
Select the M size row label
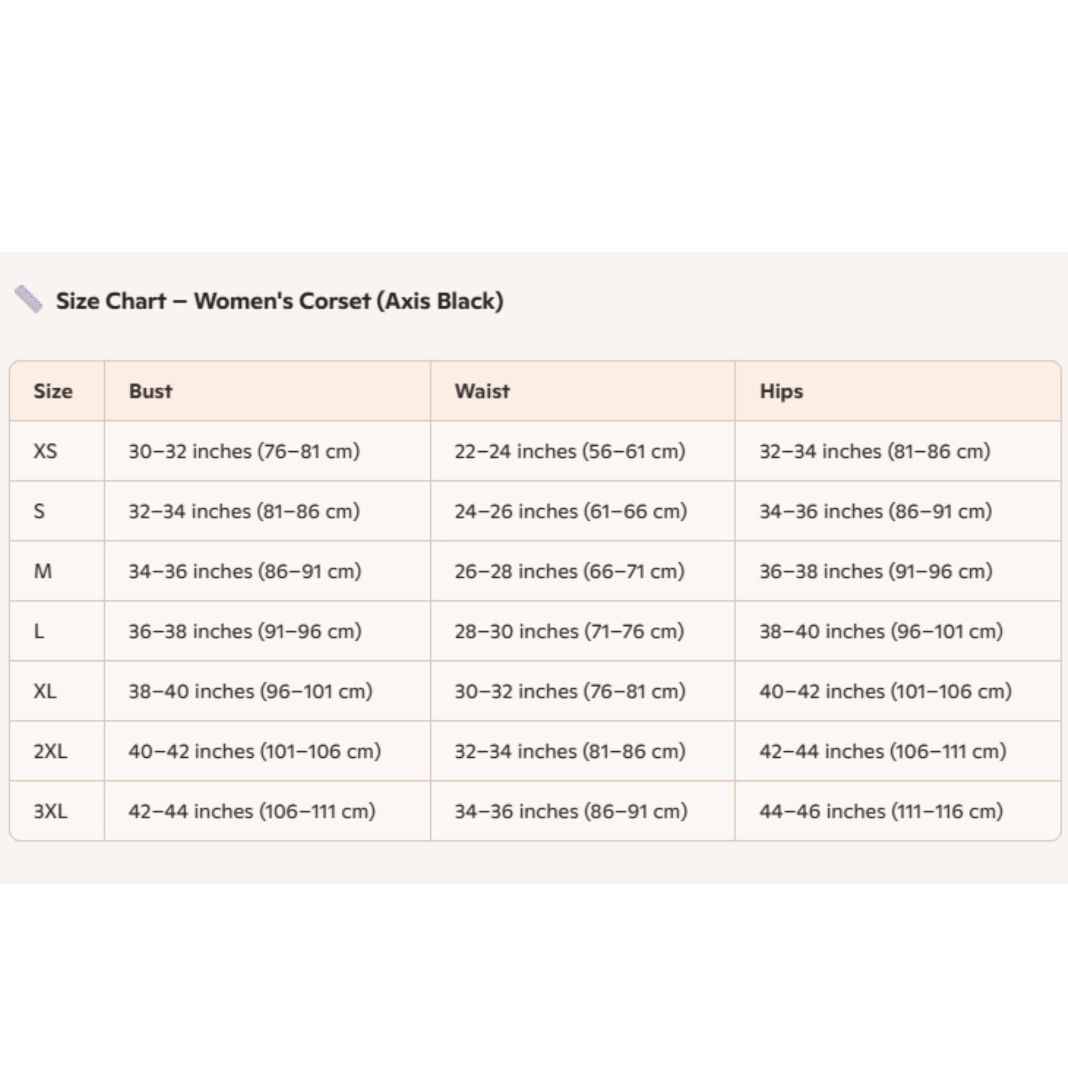(x=43, y=571)
